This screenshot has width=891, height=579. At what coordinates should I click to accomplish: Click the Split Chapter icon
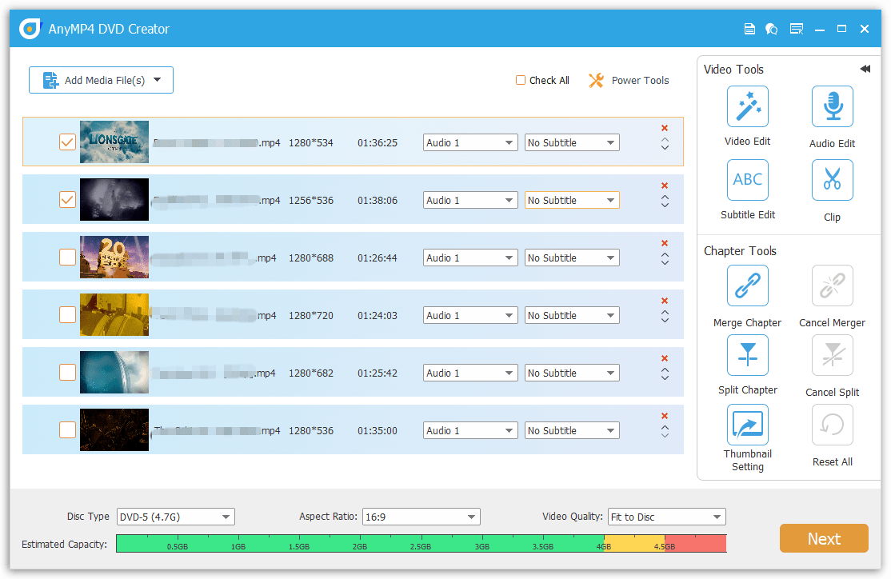[747, 355]
